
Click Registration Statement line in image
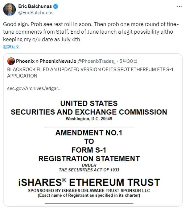89,158
